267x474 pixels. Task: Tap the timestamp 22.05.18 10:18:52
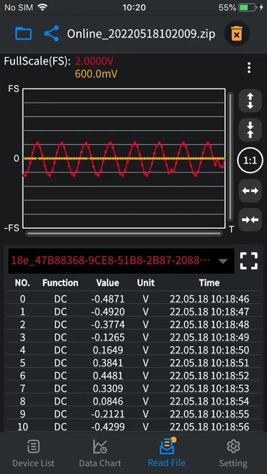[209, 375]
